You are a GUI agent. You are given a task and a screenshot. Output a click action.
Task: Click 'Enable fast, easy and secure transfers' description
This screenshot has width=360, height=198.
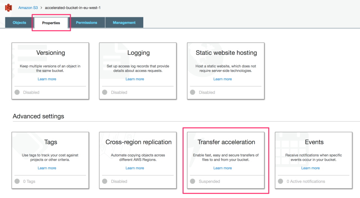[x=226, y=157]
